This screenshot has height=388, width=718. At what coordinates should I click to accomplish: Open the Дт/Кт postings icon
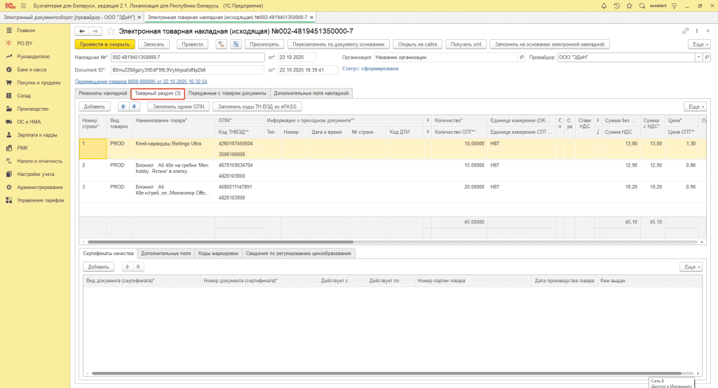(x=222, y=44)
